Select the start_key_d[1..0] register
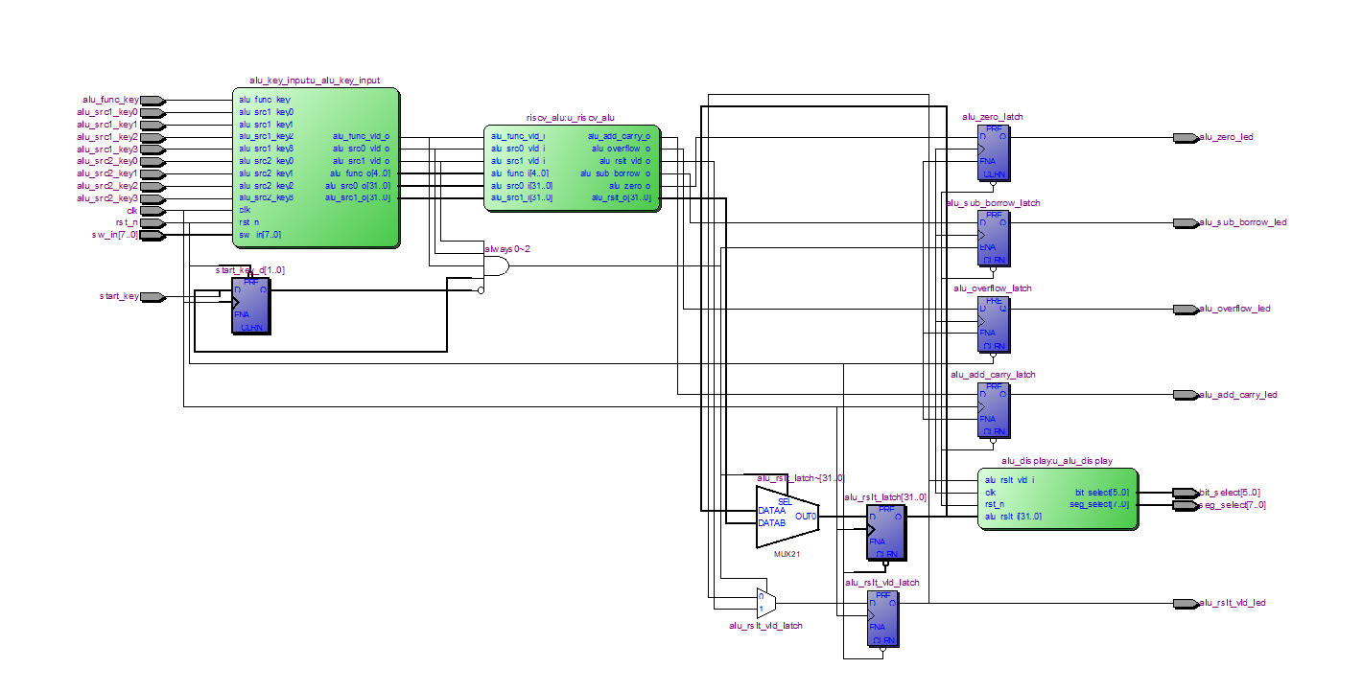This screenshot has height=691, width=1363. [x=250, y=306]
